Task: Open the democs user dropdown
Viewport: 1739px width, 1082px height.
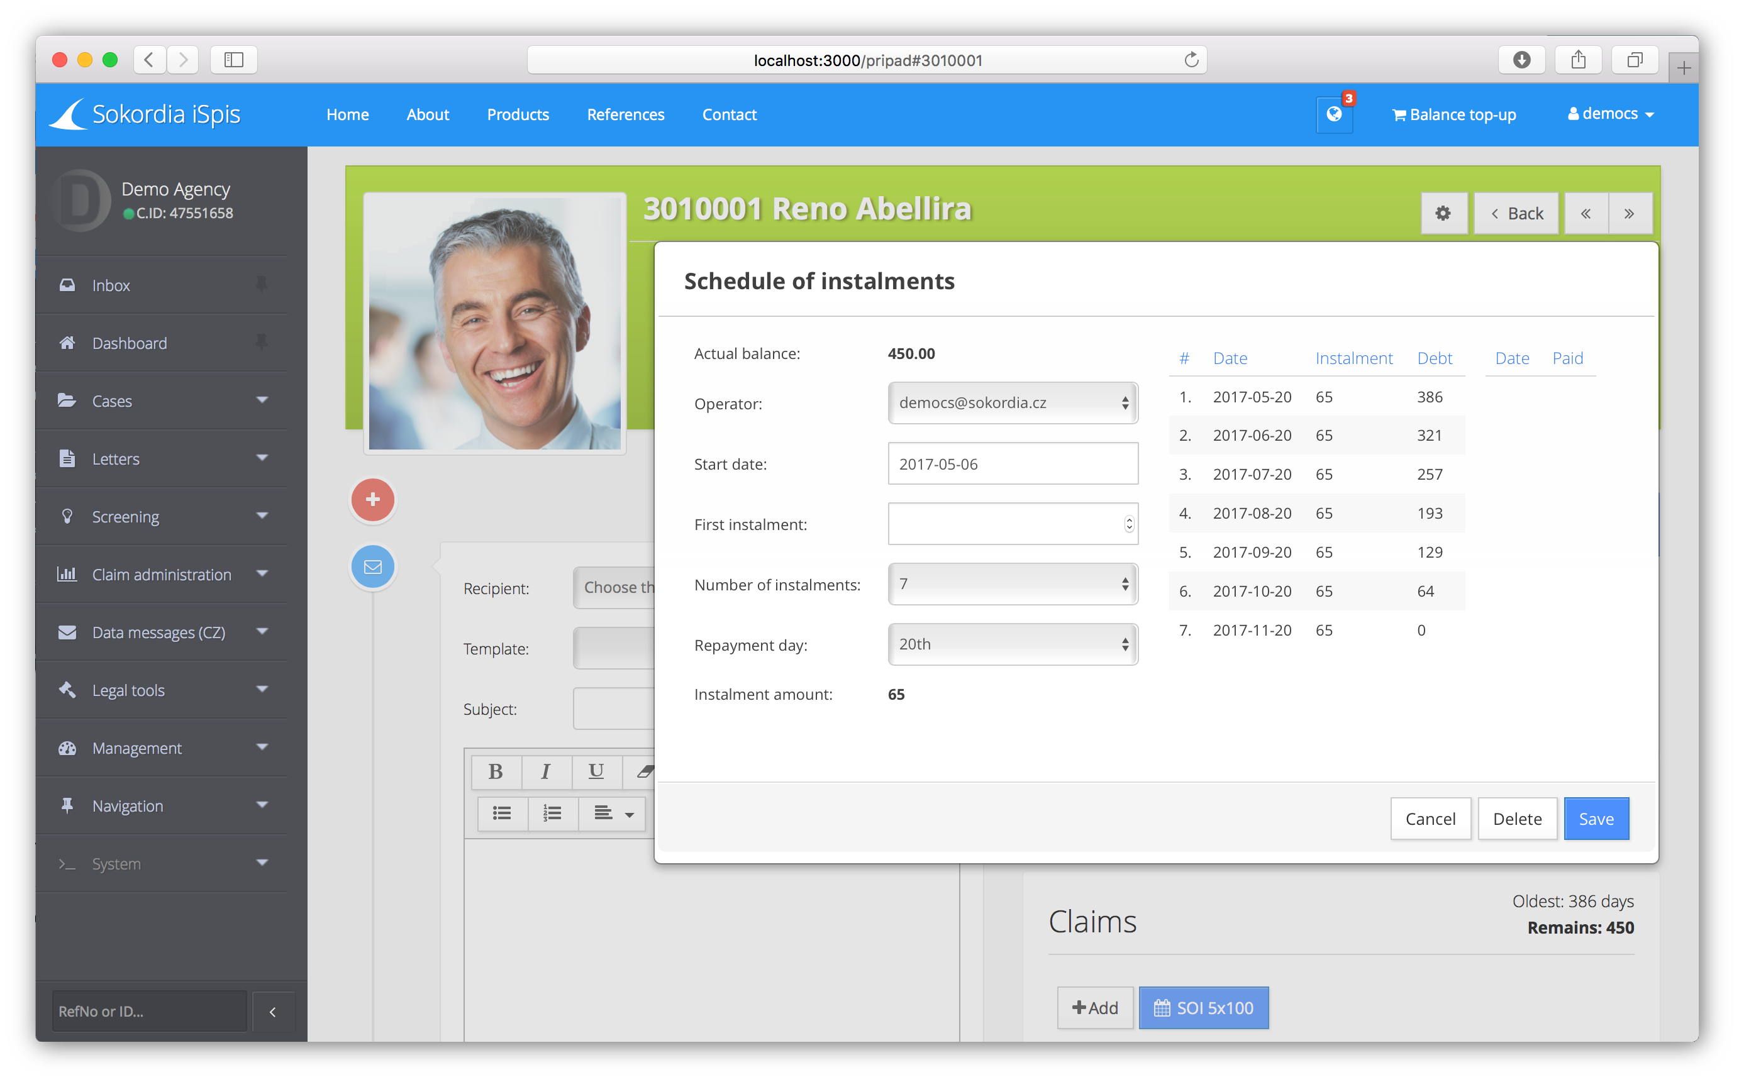Action: [1609, 114]
